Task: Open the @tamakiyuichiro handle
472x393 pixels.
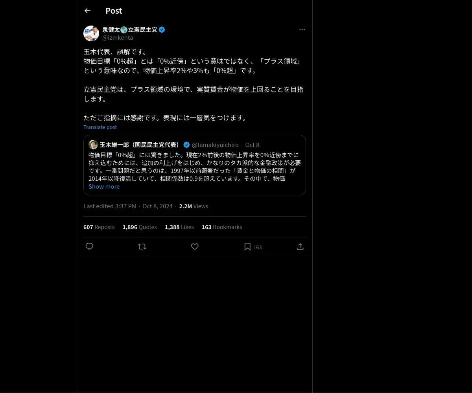Action: (x=215, y=145)
